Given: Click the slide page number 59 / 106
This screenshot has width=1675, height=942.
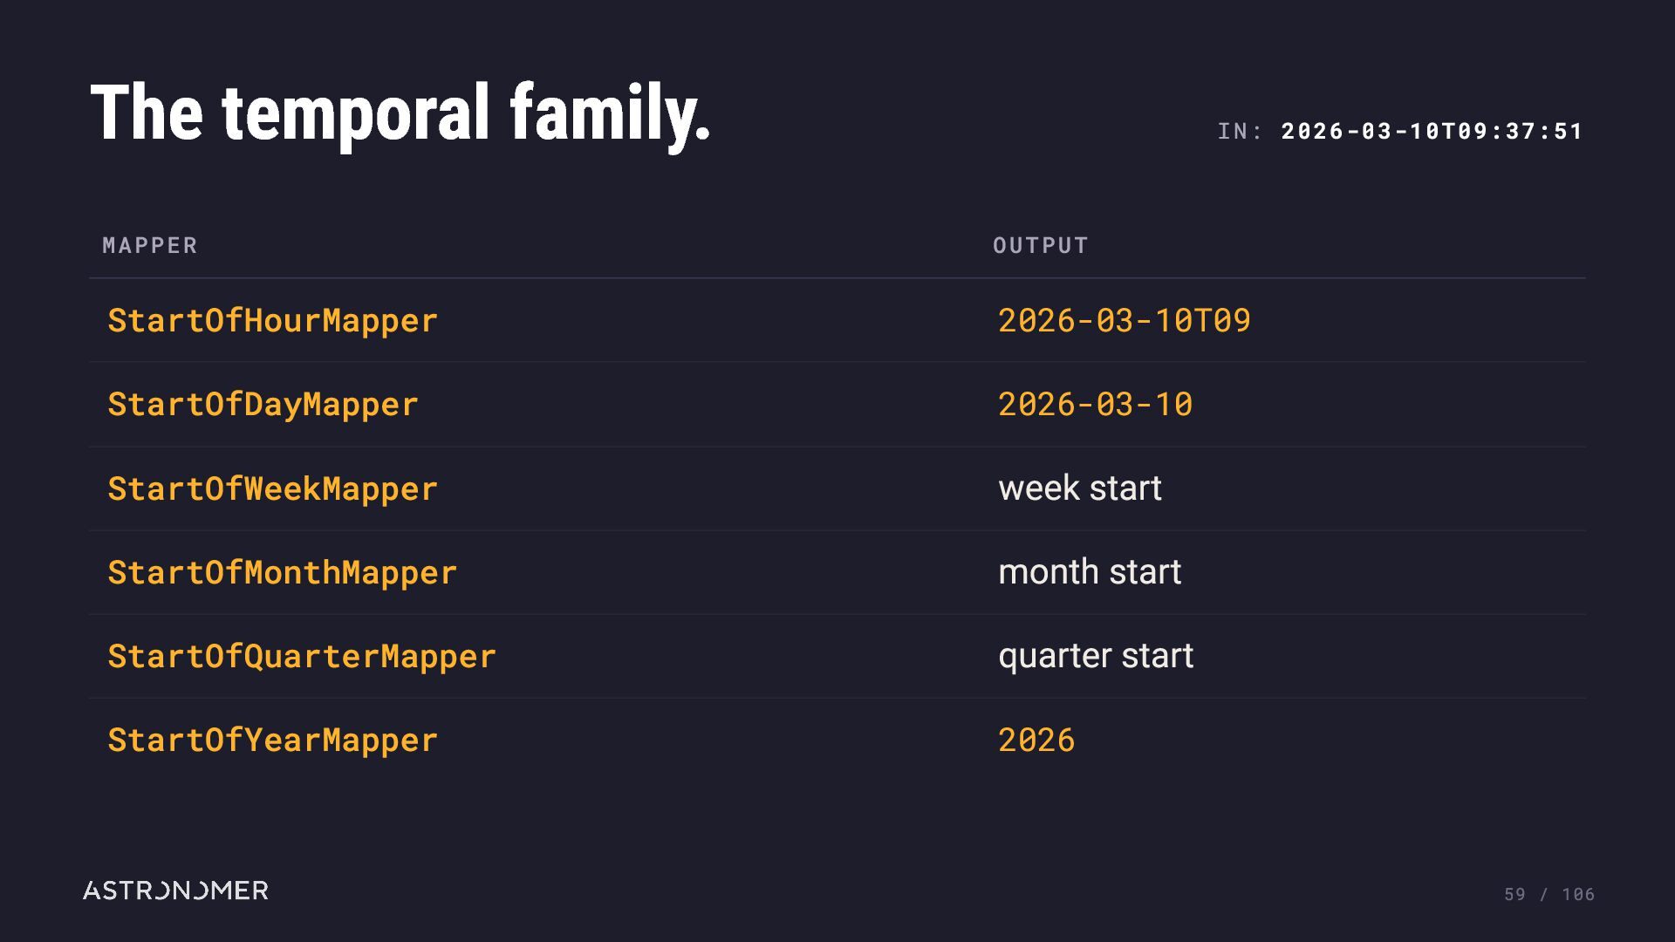Looking at the screenshot, I should 1549,895.
